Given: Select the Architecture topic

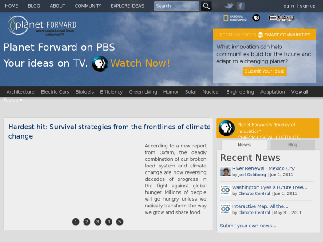Looking at the screenshot, I should (20, 92).
